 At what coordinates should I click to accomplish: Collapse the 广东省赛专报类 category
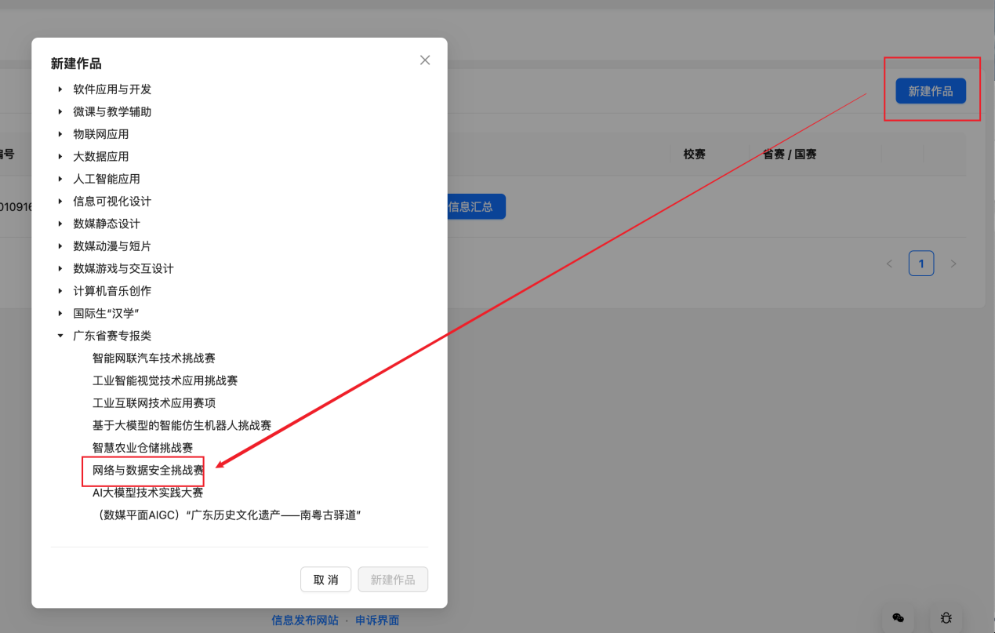tap(60, 336)
